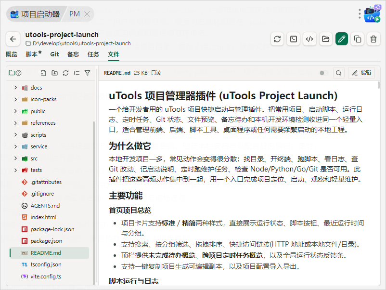Open vite.config.ts in the file tree
This screenshot has height=290, width=386.
pyautogui.click(x=50, y=277)
